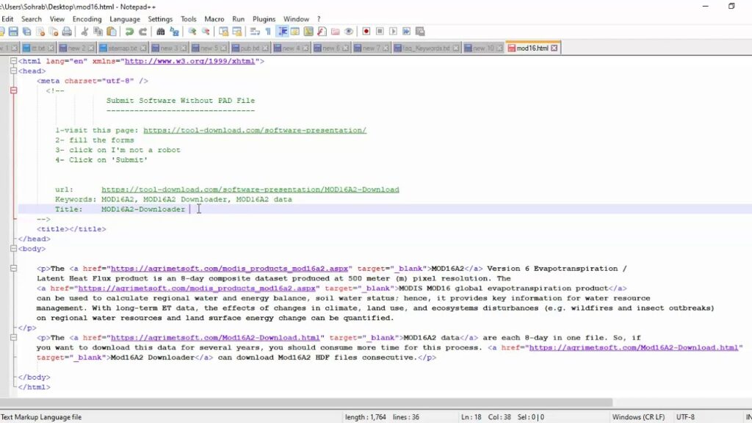The height and width of the screenshot is (423, 752).
Task: Open the Language menu
Action: pos(125,19)
